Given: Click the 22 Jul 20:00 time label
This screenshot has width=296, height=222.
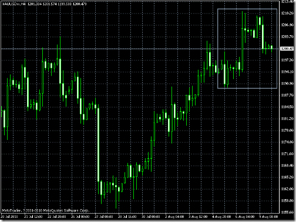Looking at the screenshot, I should (57, 217).
